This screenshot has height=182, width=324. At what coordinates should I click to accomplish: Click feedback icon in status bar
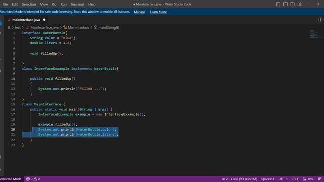(319, 179)
